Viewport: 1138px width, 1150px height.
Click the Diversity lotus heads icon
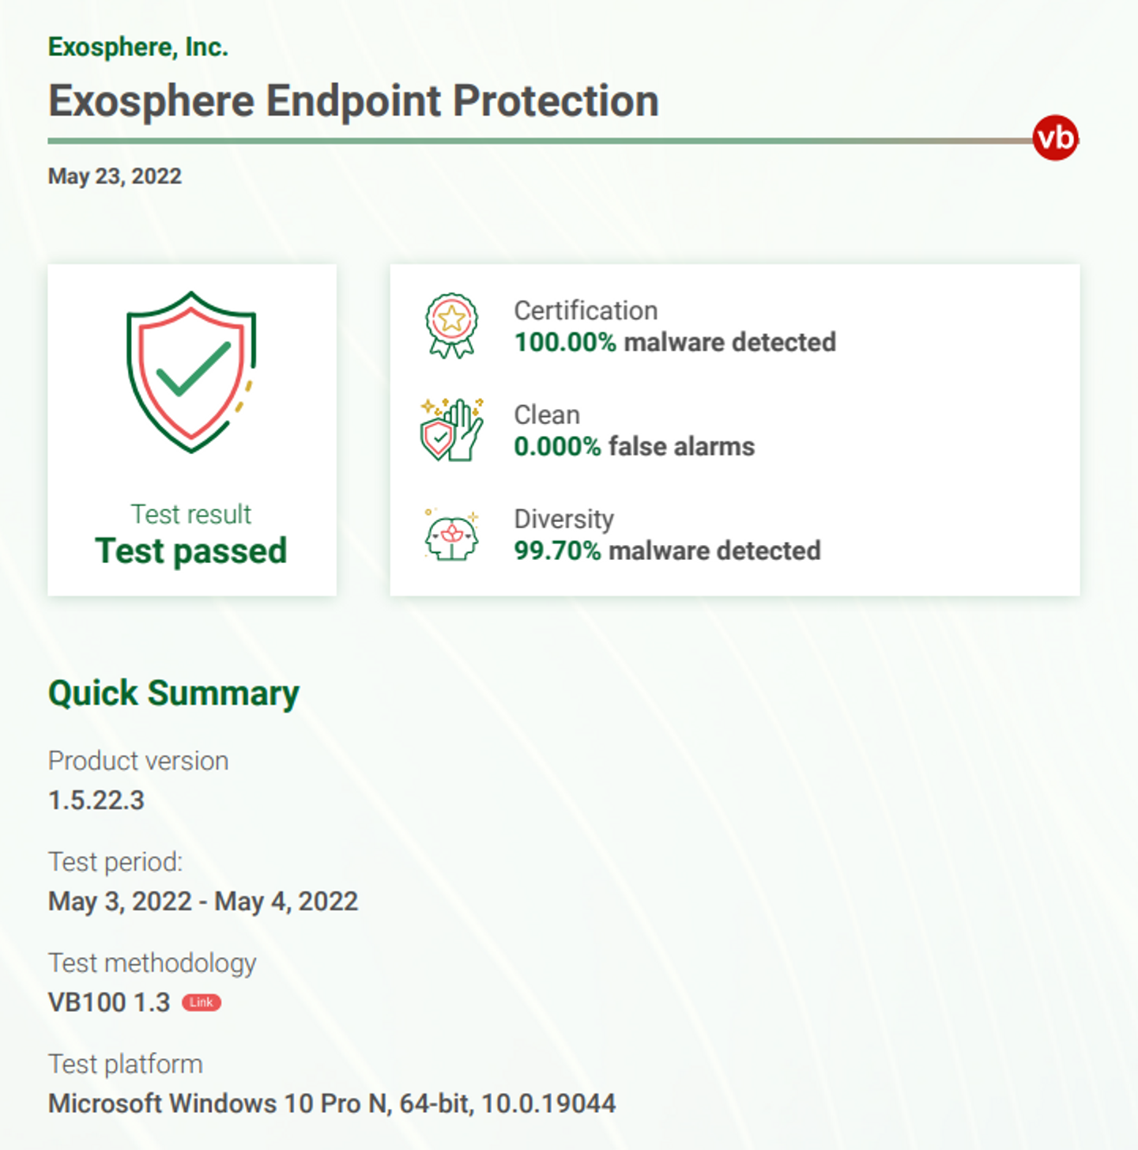click(x=451, y=535)
